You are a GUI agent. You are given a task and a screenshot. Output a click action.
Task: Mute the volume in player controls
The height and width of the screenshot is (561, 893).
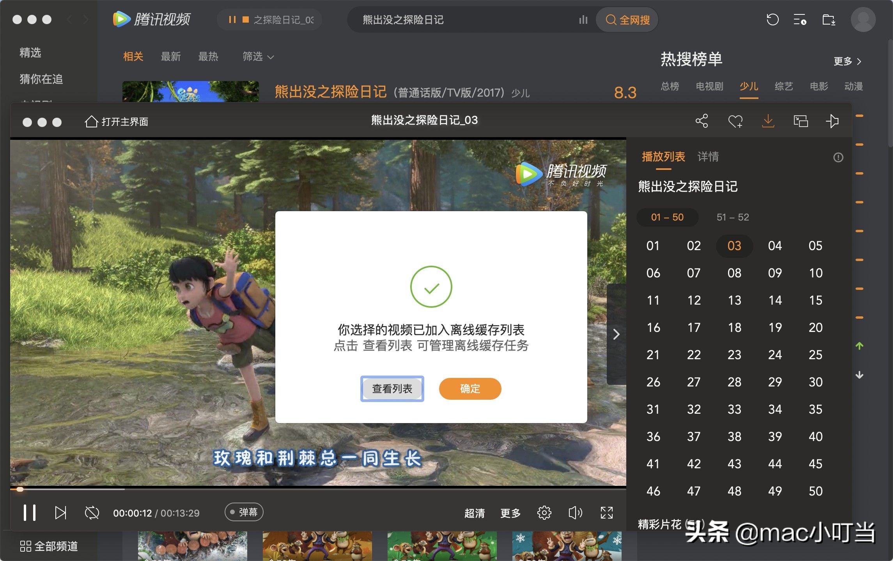click(575, 513)
